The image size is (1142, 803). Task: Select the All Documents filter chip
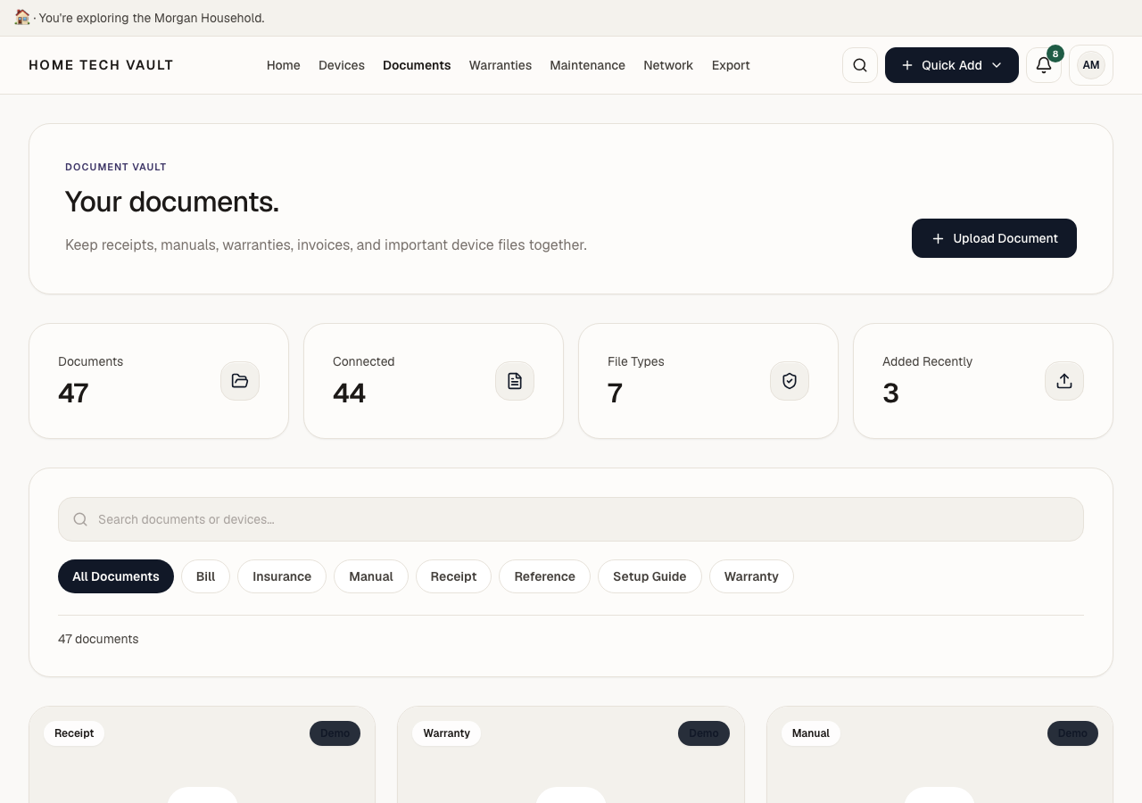click(x=116, y=576)
